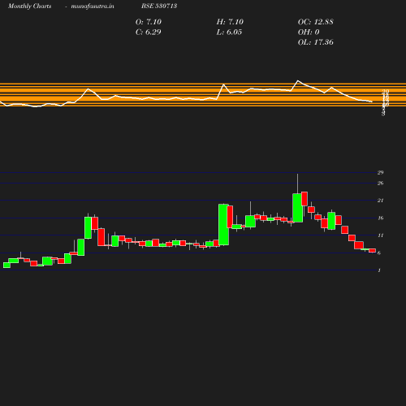Select the 'OL: 17.36' reading
This screenshot has height=406, width=406.
pos(316,42)
